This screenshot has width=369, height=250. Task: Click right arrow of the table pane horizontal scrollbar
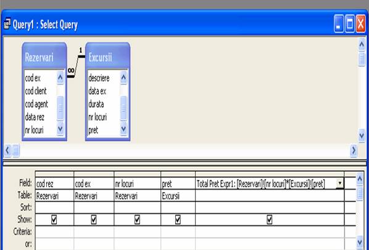354,150
